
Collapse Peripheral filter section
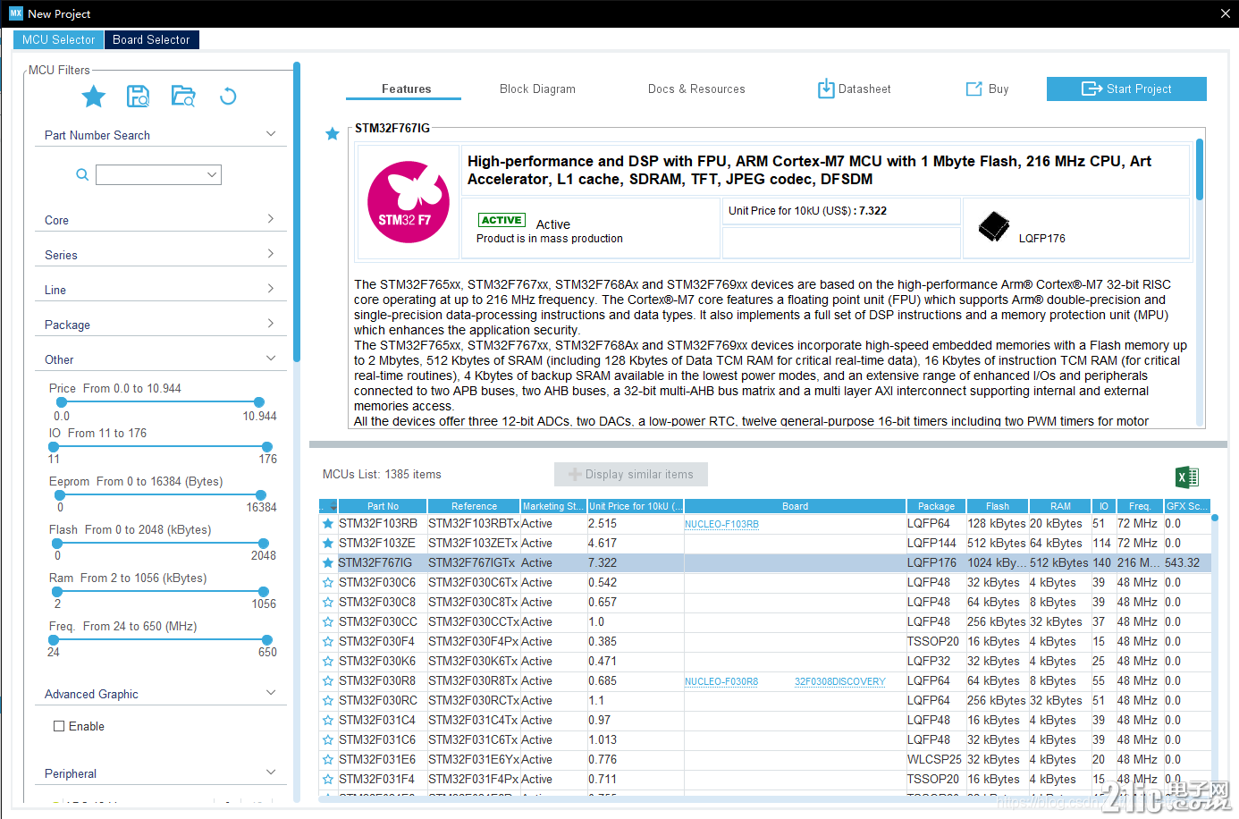click(x=271, y=773)
